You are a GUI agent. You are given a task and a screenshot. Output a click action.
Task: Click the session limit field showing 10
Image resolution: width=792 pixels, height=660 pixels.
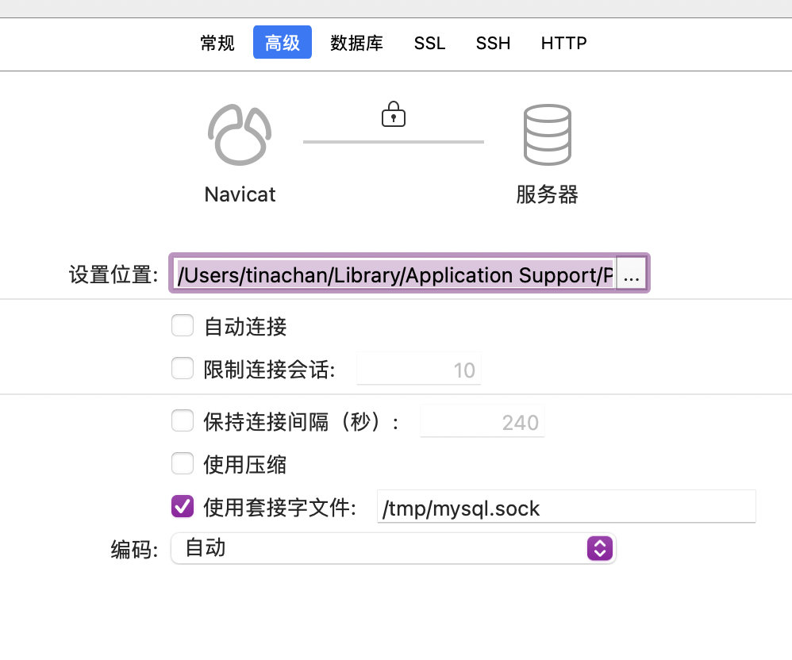pyautogui.click(x=419, y=370)
